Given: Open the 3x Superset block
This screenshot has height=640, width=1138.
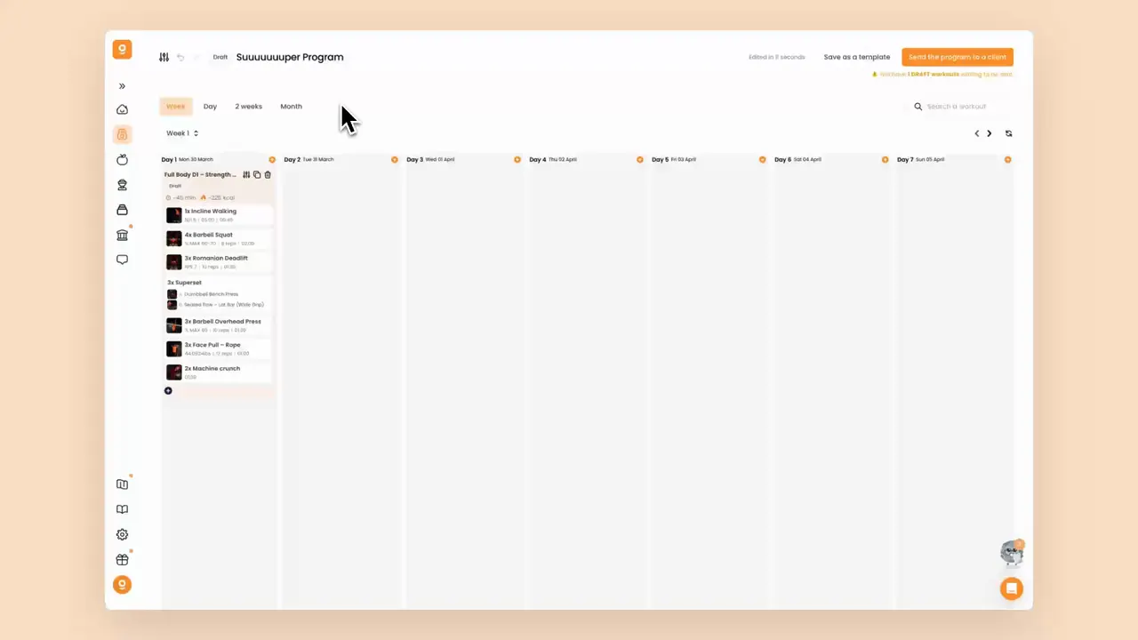Looking at the screenshot, I should [x=219, y=293].
